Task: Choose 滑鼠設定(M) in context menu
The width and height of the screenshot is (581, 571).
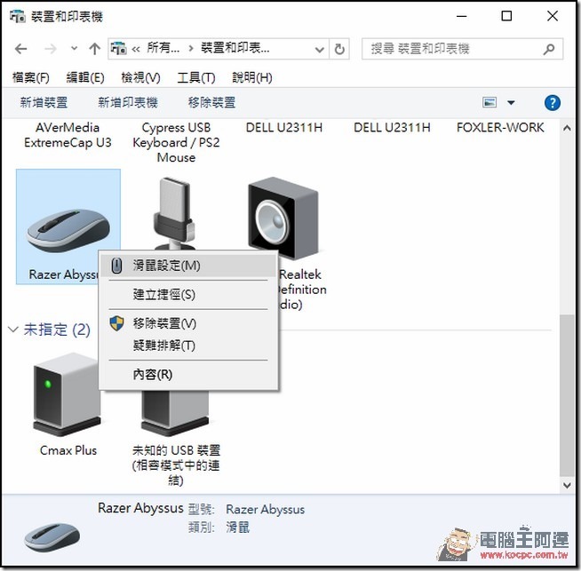Action: tap(188, 266)
